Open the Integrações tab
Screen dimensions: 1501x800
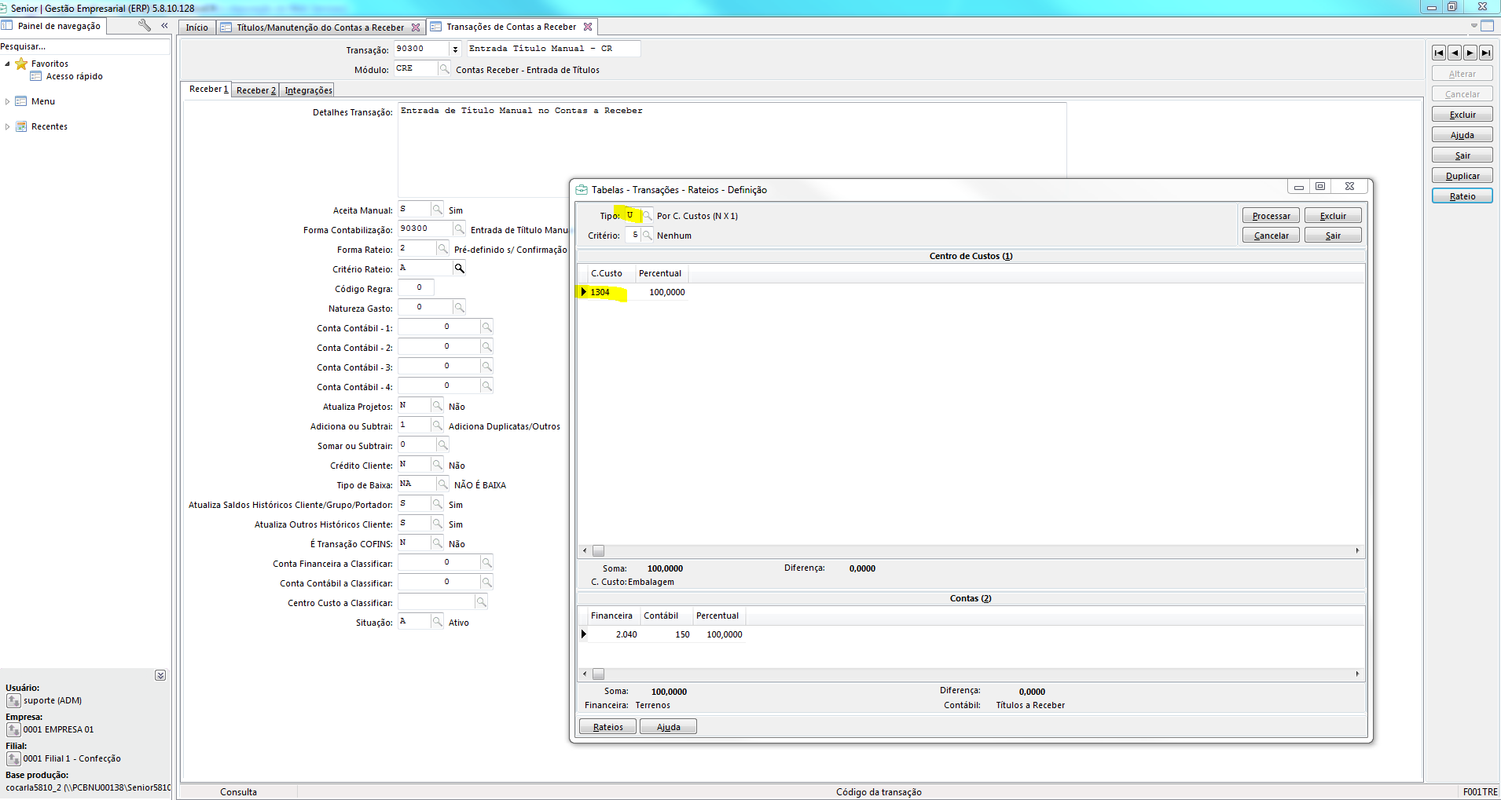coord(308,90)
